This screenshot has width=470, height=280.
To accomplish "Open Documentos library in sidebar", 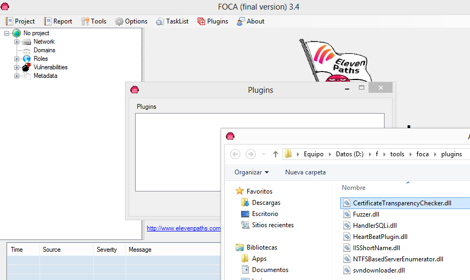I will pyautogui.click(x=270, y=270).
